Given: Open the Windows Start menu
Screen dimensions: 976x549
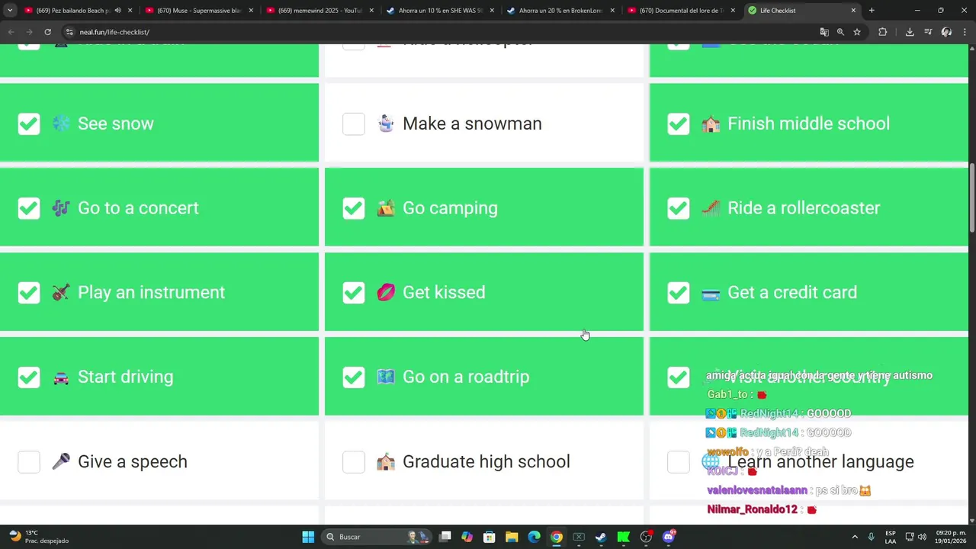Looking at the screenshot, I should [308, 537].
